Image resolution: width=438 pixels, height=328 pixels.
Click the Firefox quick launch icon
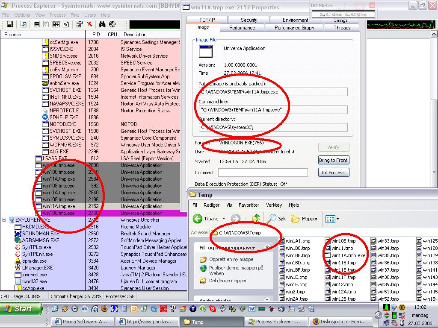pos(104,309)
